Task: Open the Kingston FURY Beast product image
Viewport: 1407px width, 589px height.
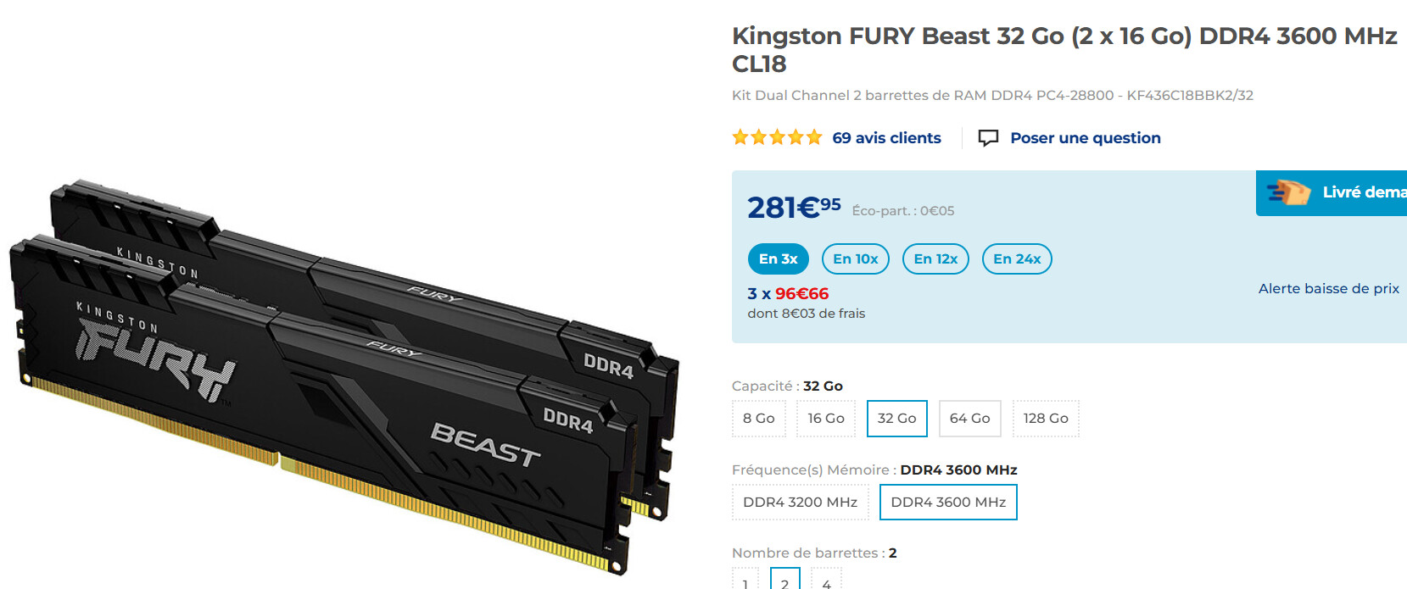Action: (344, 378)
